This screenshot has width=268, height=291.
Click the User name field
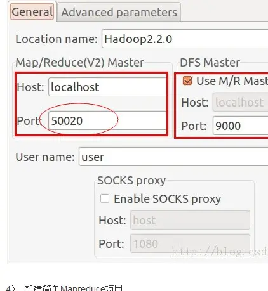pyautogui.click(x=173, y=157)
